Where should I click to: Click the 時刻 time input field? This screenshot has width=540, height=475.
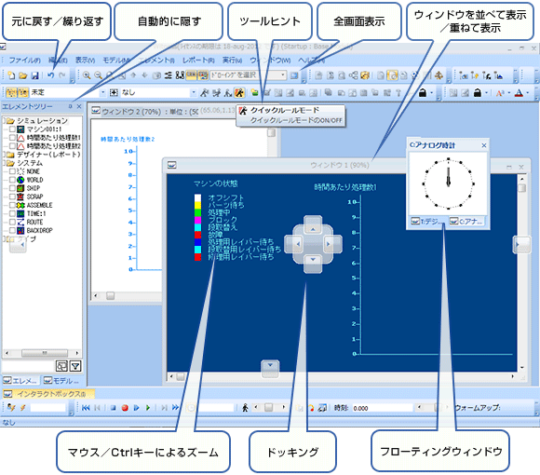pos(383,408)
